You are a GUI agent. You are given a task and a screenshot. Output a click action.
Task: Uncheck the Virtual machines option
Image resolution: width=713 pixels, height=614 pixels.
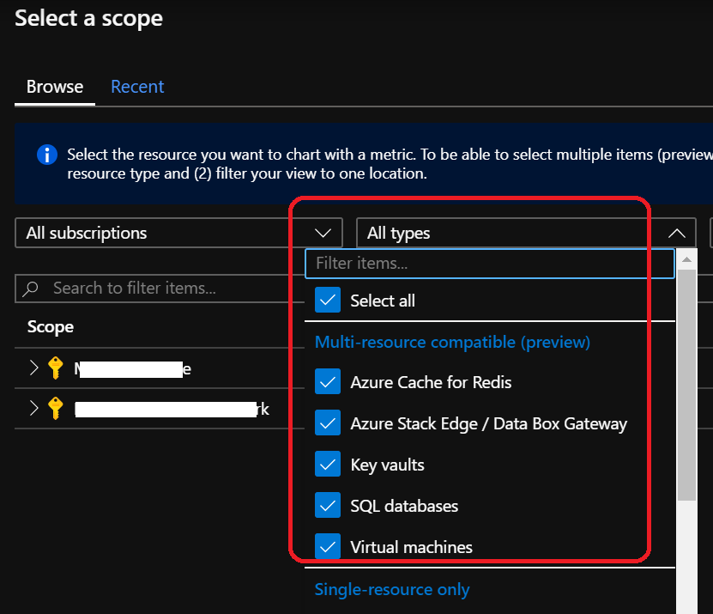[328, 547]
